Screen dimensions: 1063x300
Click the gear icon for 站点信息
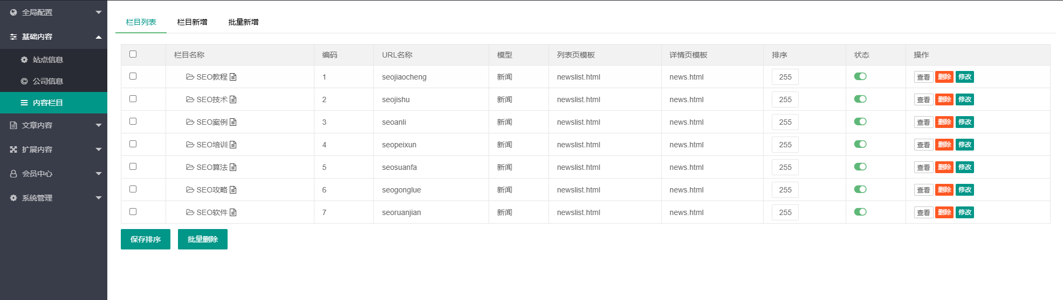24,60
